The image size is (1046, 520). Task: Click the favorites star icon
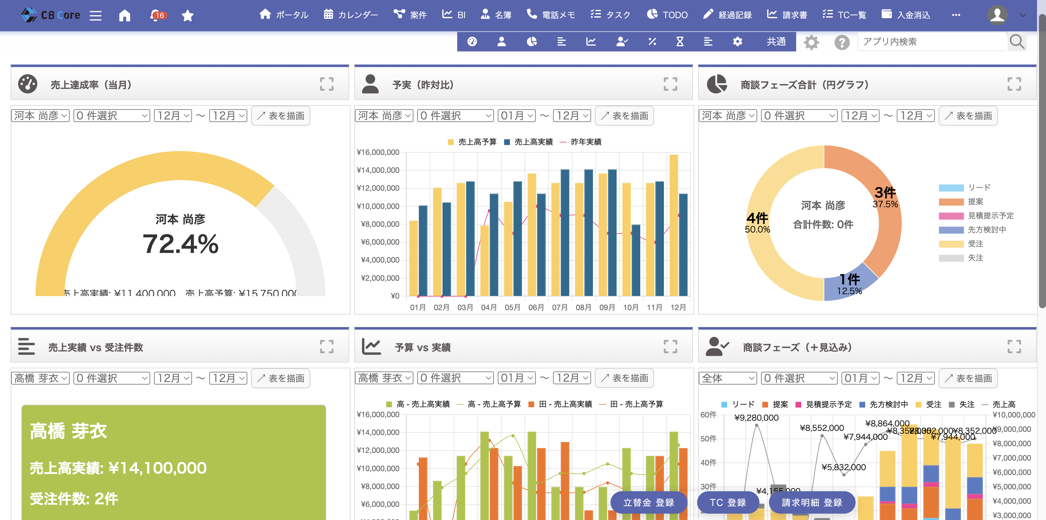(187, 15)
